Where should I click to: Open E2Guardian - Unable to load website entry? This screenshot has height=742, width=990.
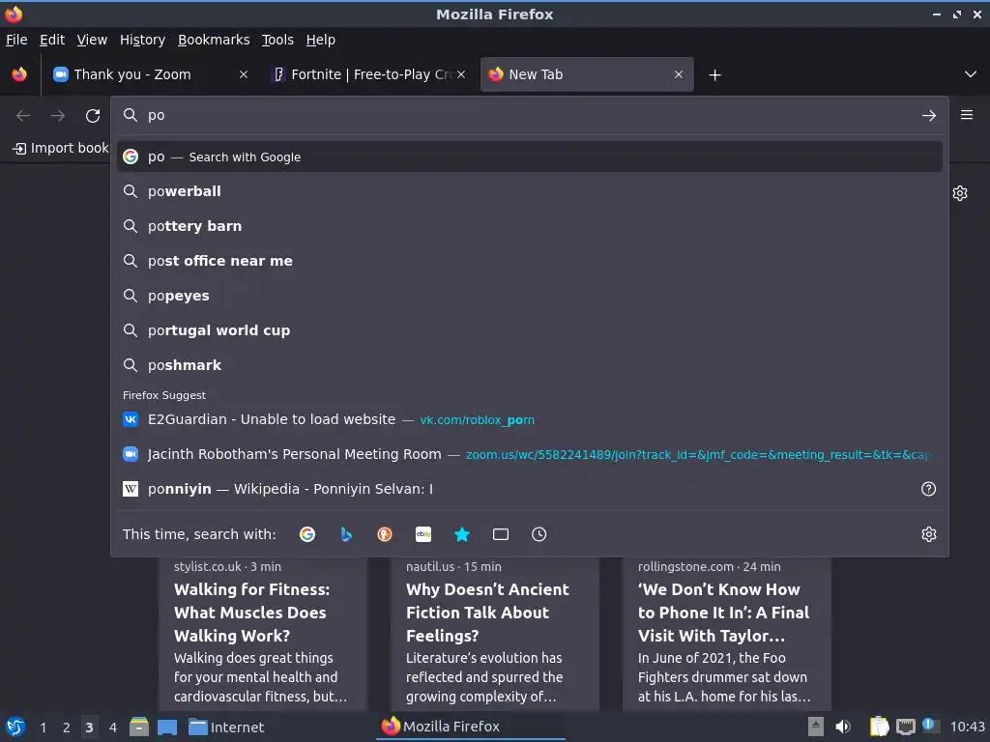coord(530,419)
